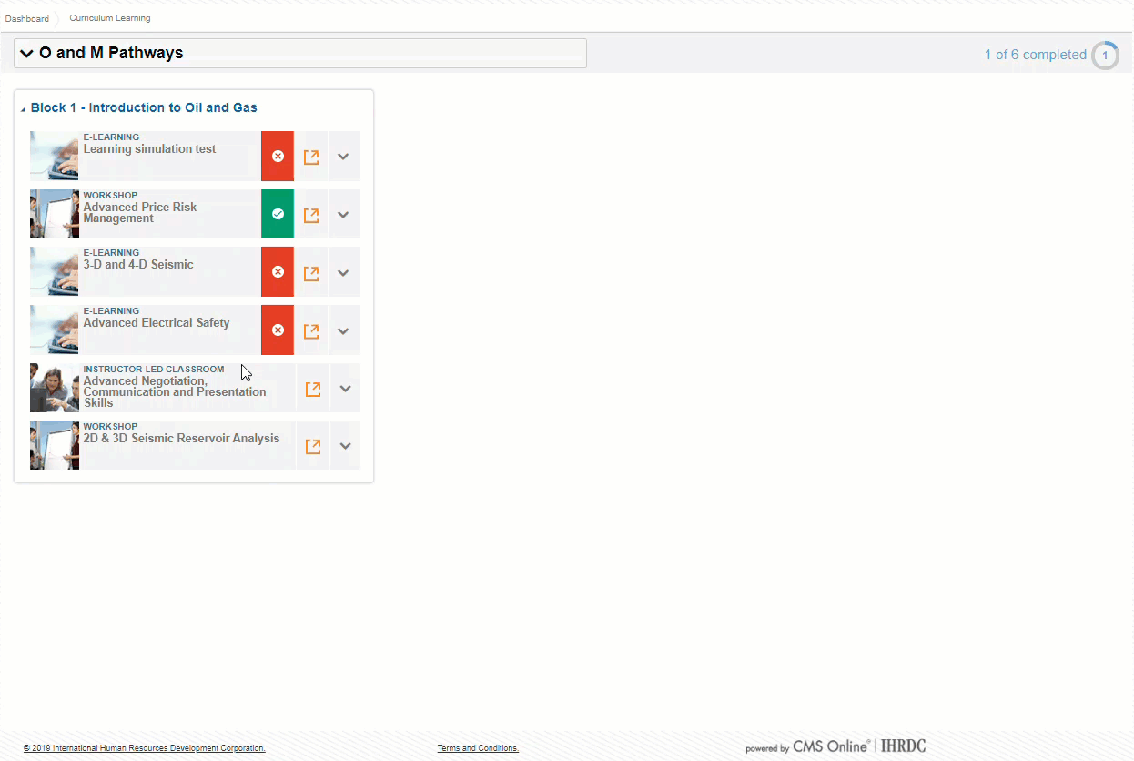Open launch icon for Advanced Negotiation course
This screenshot has height=761, width=1134.
(x=313, y=389)
